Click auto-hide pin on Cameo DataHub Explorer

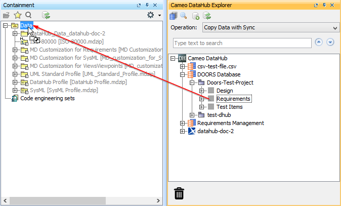tap(324, 5)
